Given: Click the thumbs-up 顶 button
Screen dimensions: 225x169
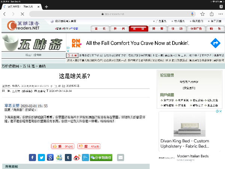Looking at the screenshot, I should pyautogui.click(x=63, y=146).
